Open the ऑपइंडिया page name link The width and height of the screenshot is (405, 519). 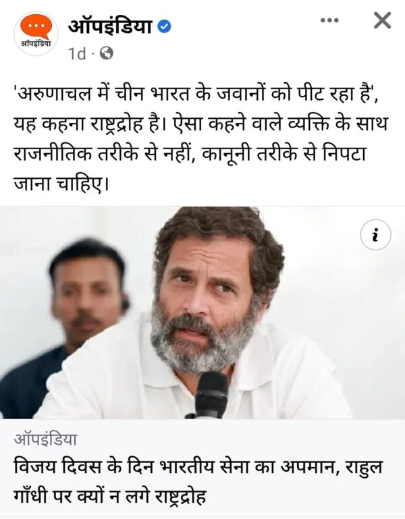tap(110, 26)
